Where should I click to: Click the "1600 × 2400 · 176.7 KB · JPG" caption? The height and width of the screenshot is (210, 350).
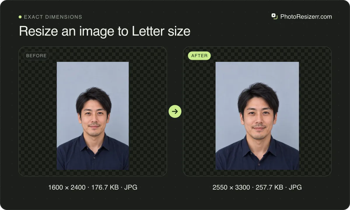click(x=93, y=187)
